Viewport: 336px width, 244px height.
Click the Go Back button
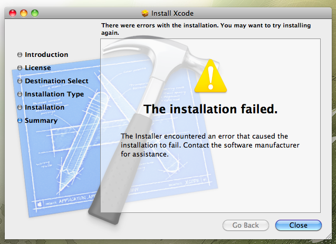click(x=246, y=225)
